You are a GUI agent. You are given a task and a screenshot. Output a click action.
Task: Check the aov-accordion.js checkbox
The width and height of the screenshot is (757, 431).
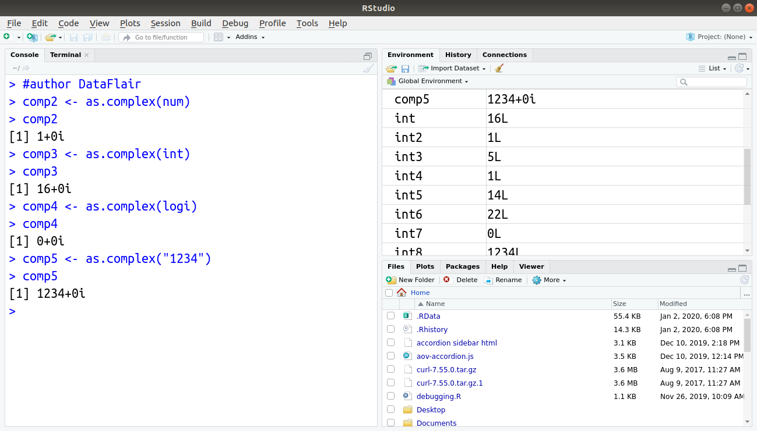tap(390, 356)
